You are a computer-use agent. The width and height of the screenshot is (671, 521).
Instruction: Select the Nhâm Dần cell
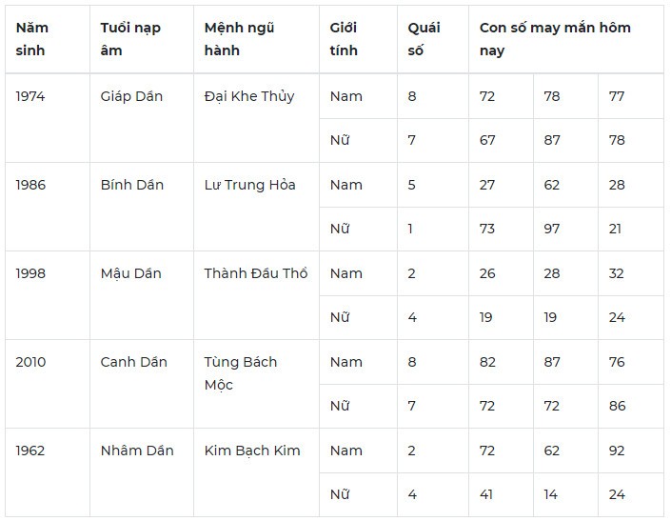click(x=142, y=472)
